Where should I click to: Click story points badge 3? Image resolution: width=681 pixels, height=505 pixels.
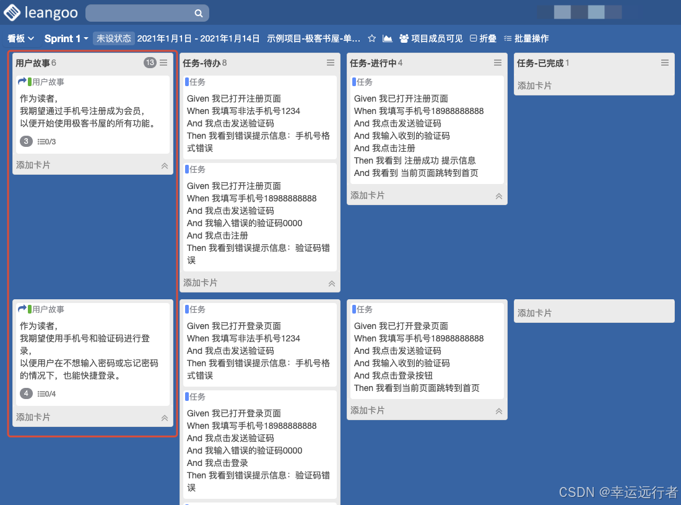[26, 141]
